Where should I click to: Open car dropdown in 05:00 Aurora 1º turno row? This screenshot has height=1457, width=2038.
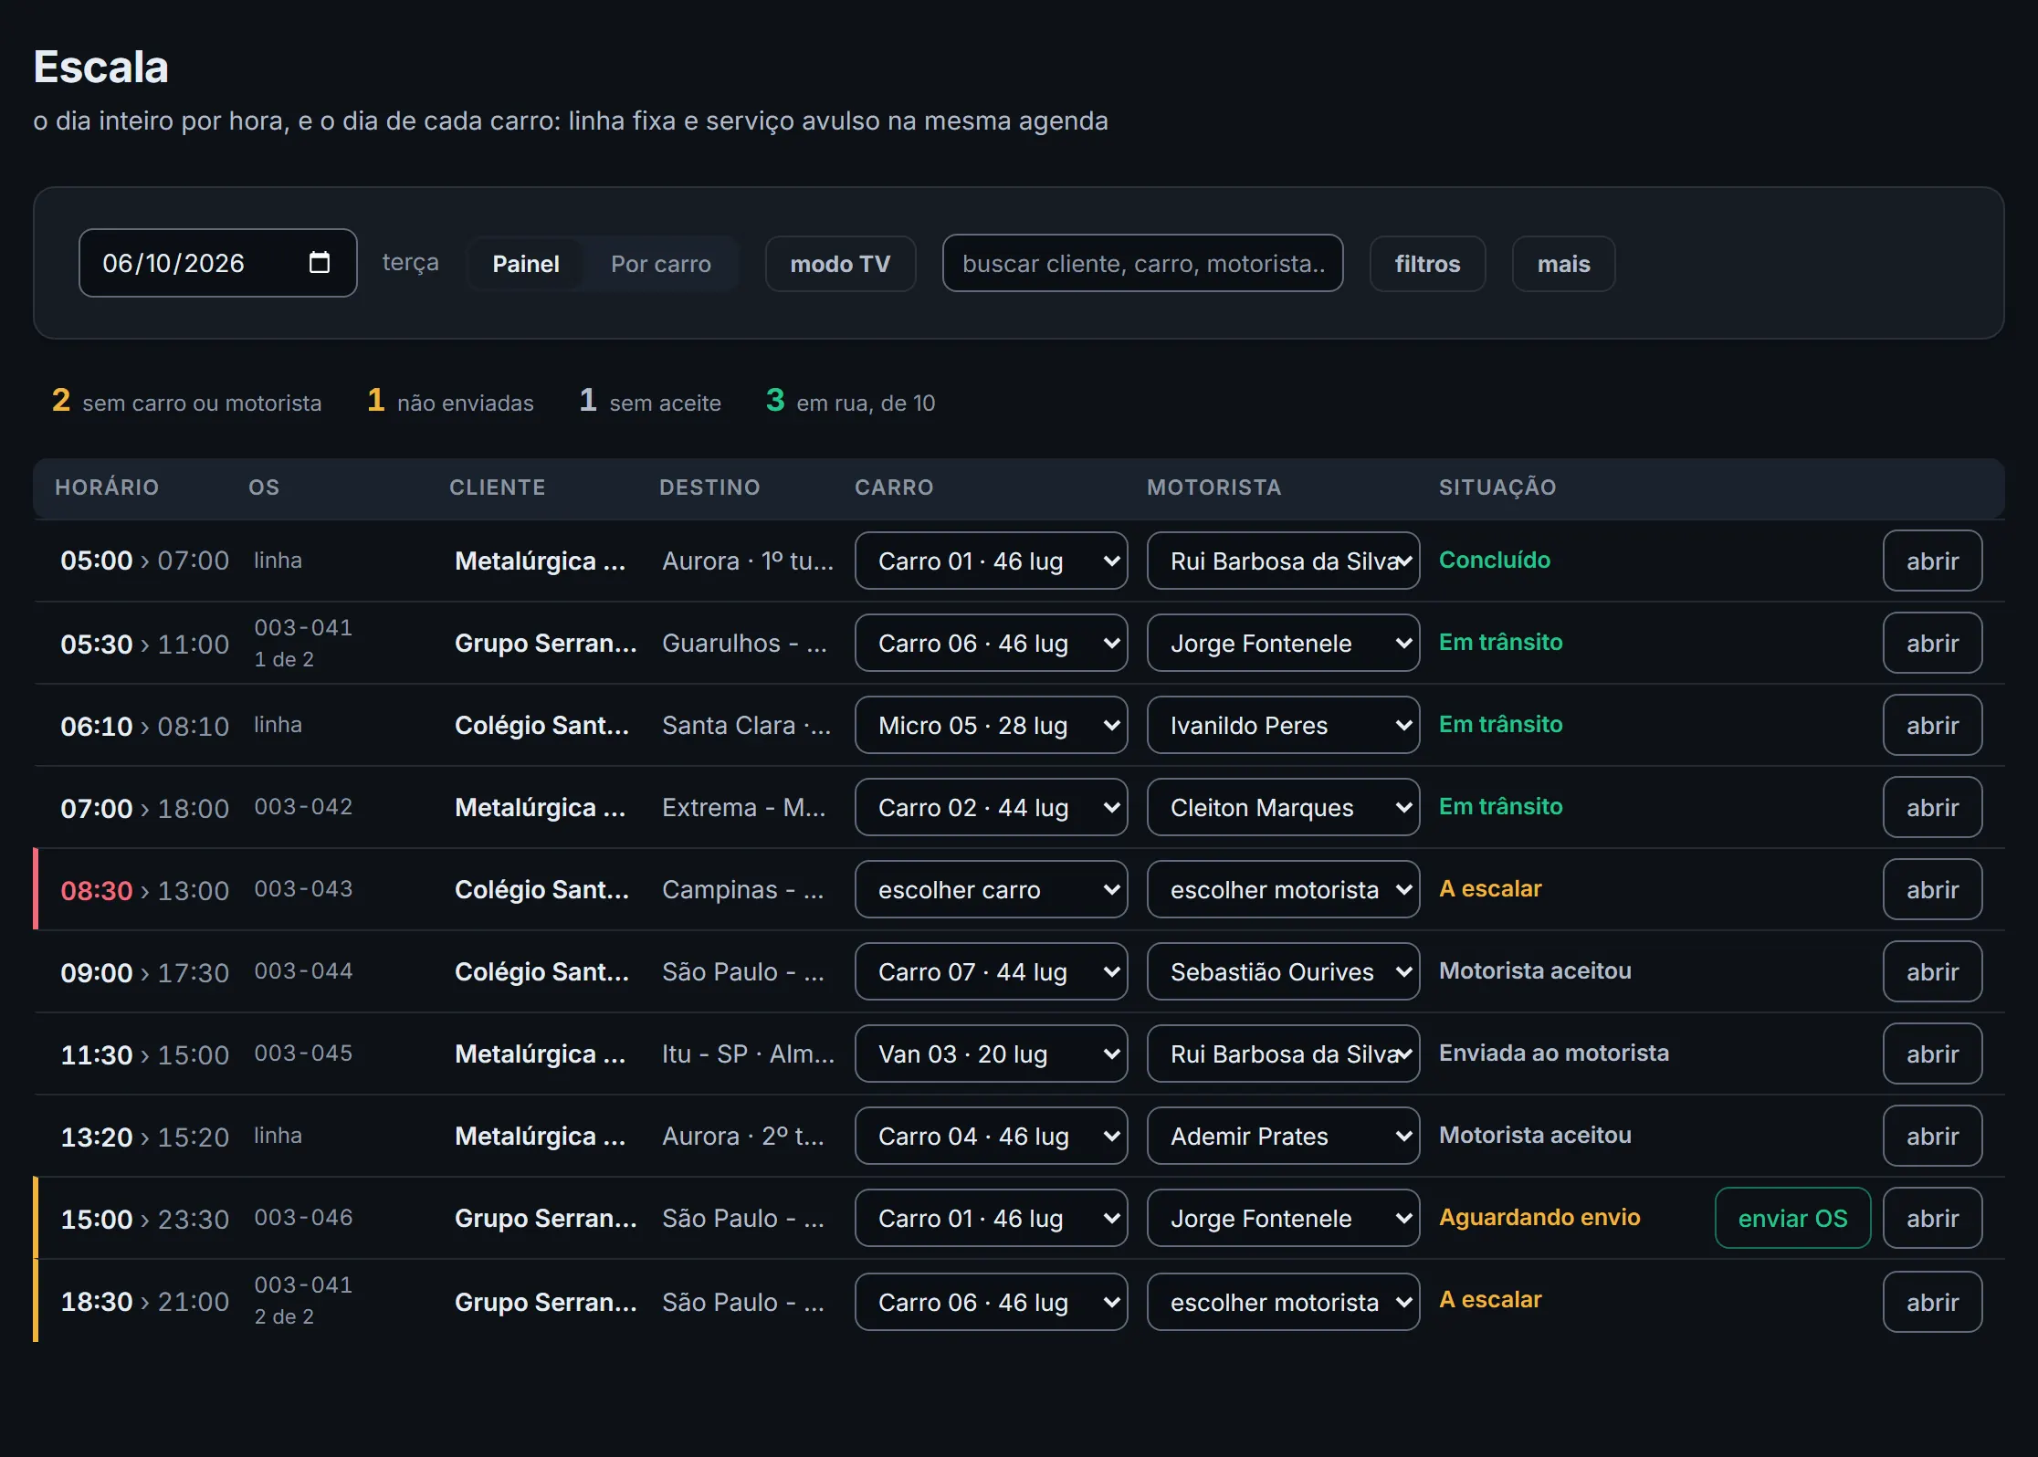coord(992,561)
